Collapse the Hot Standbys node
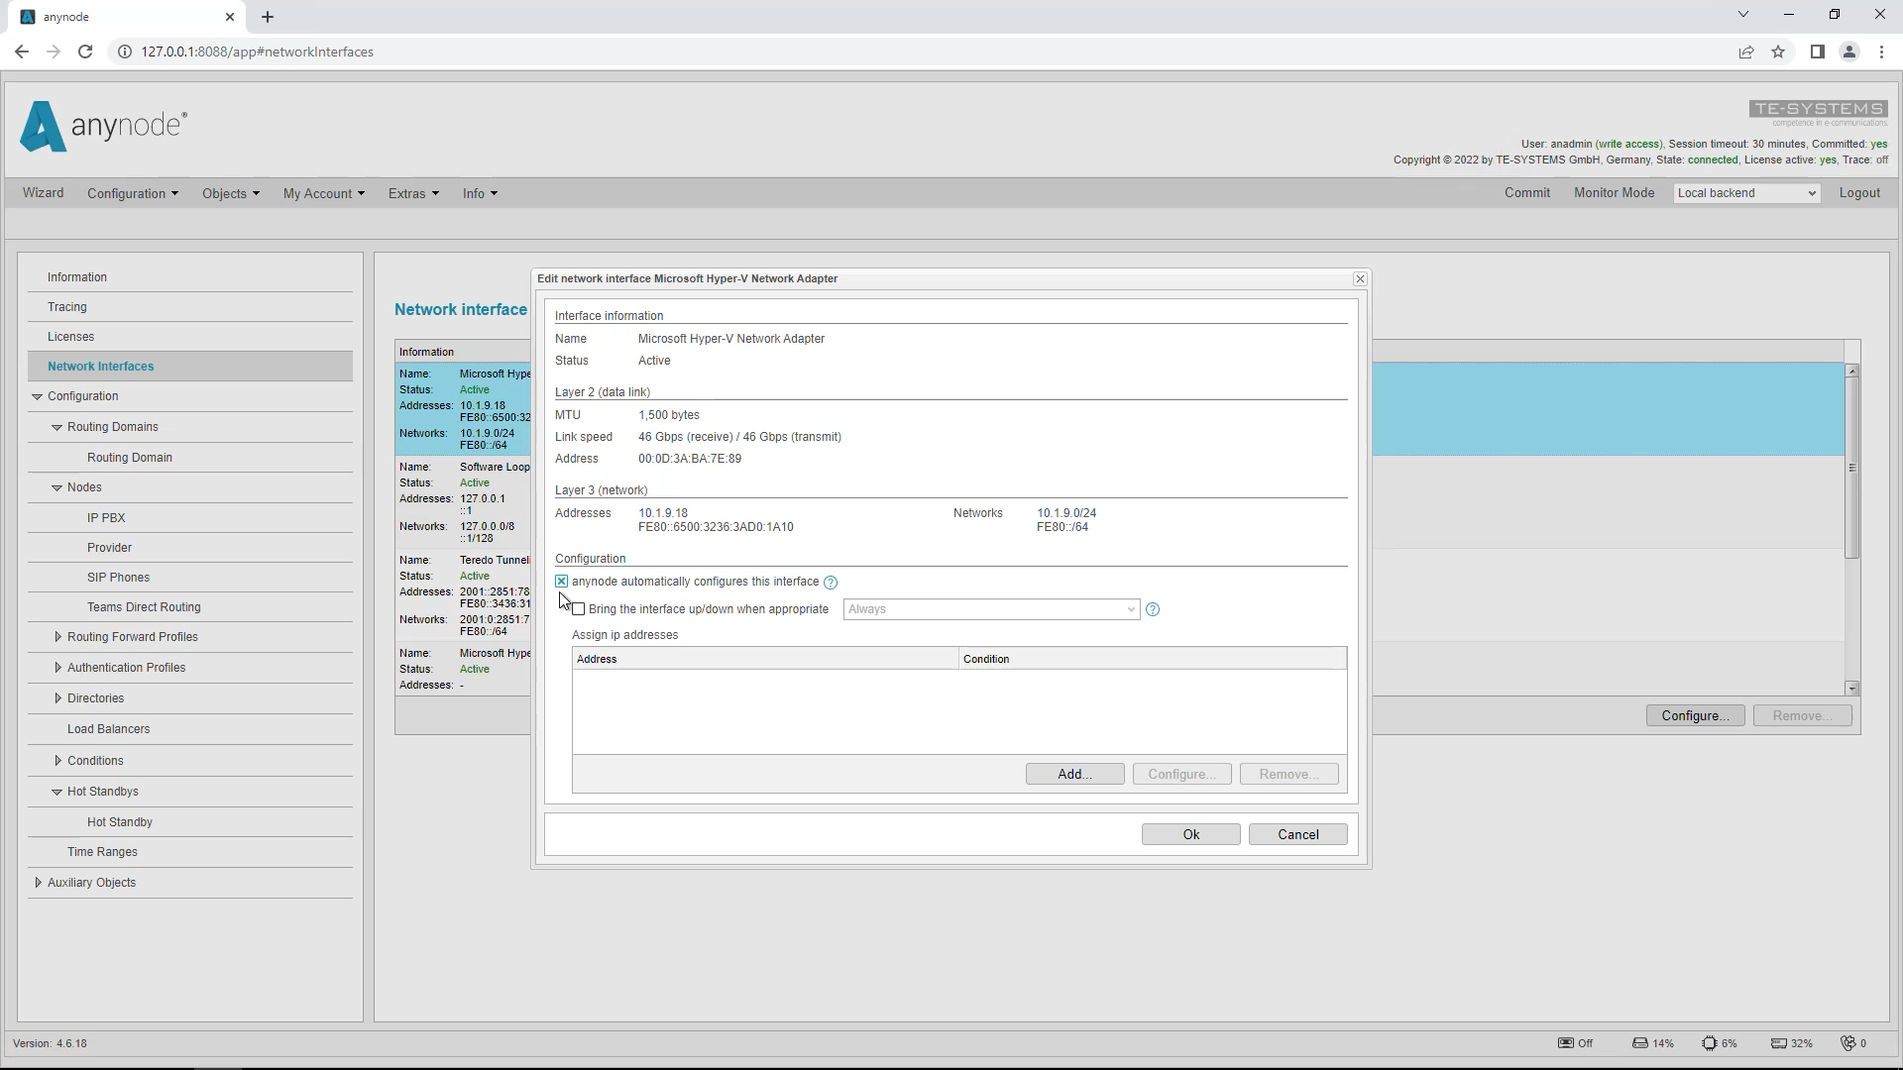Screen dimensions: 1903x1070 coord(57,792)
